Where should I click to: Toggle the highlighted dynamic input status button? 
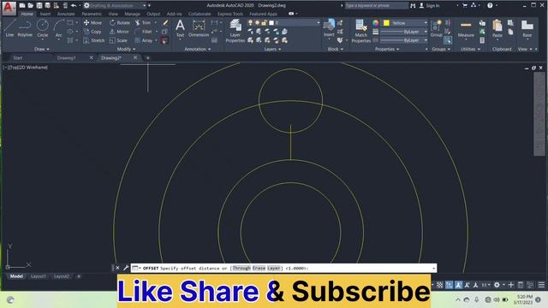449,285
